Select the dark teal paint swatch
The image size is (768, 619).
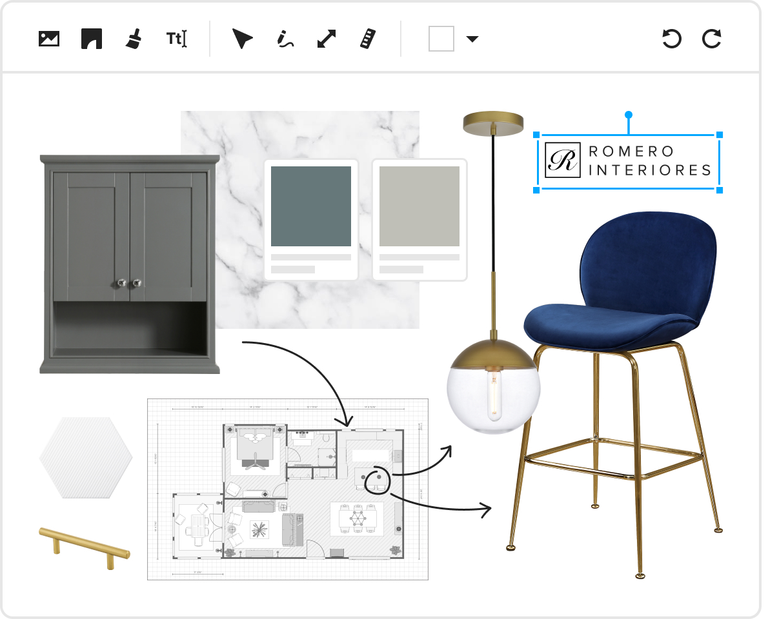pyautogui.click(x=310, y=206)
